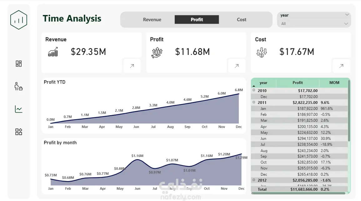Sort table by MOM column header

coord(334,83)
